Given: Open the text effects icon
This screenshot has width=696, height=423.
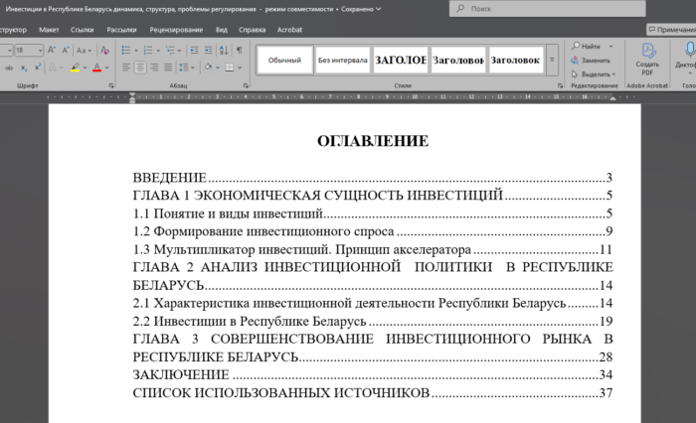Looking at the screenshot, I should (53, 68).
